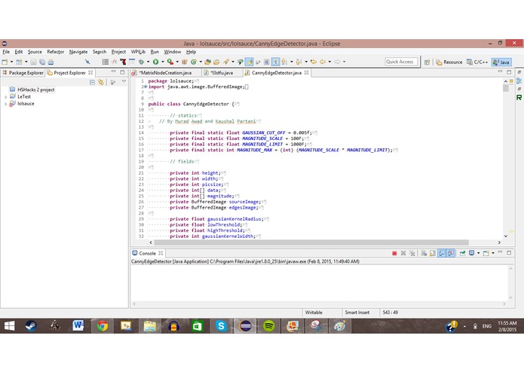The height and width of the screenshot is (372, 524).
Task: Click the Collapse All icon in Project Explorer
Action: tap(92, 81)
